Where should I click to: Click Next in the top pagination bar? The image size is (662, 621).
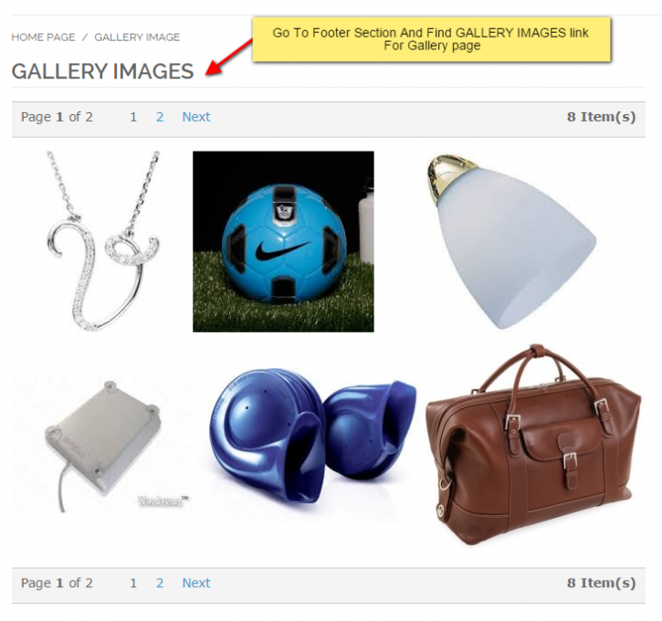click(x=196, y=117)
